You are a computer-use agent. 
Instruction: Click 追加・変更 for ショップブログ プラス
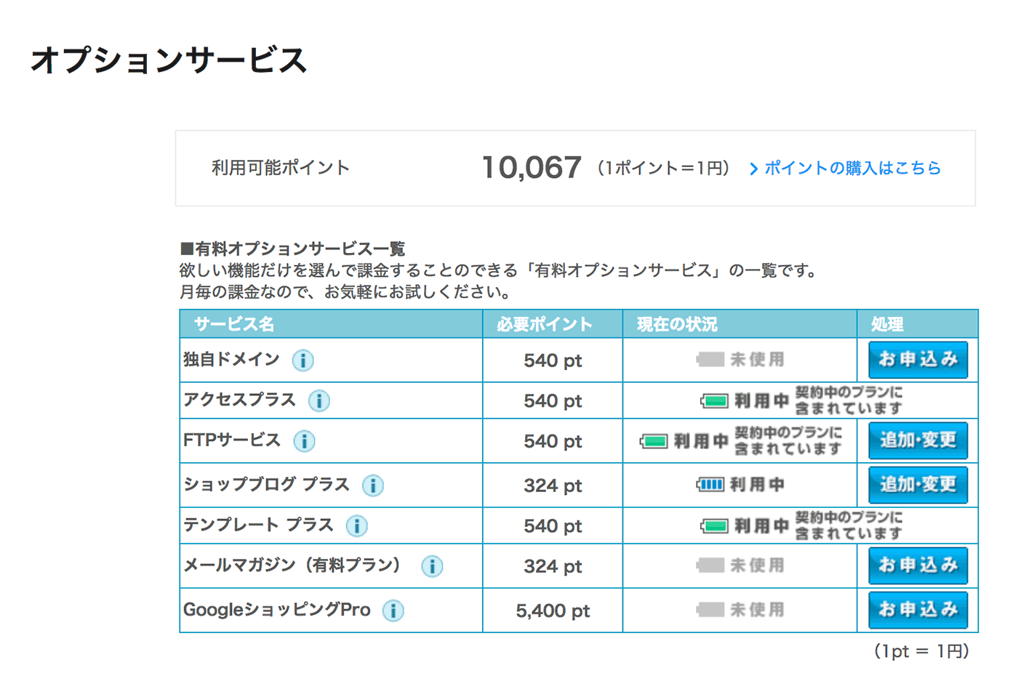(918, 485)
